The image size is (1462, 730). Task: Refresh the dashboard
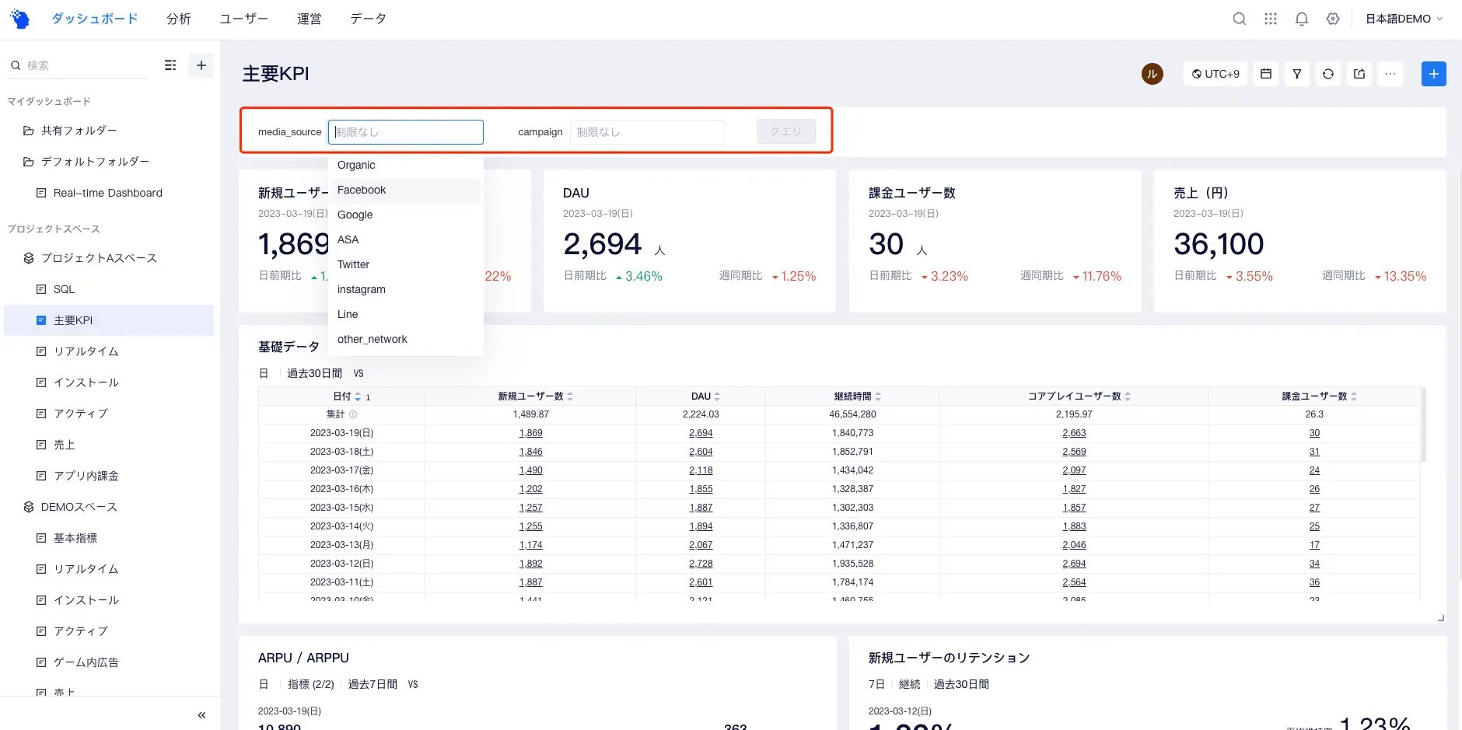click(x=1328, y=74)
